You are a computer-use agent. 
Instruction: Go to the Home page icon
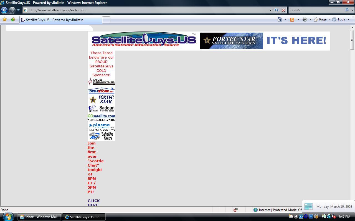coord(280,19)
